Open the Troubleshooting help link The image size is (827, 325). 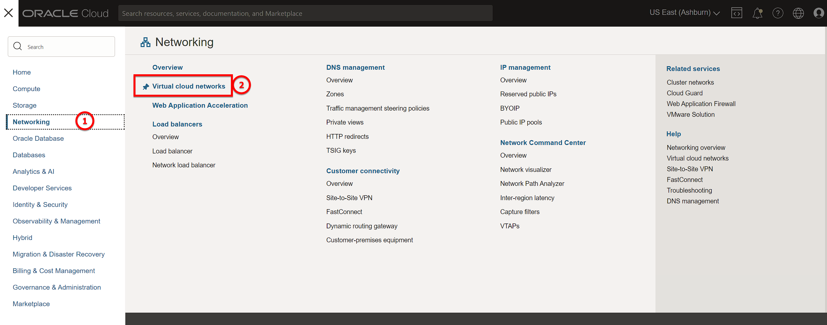pyautogui.click(x=689, y=190)
